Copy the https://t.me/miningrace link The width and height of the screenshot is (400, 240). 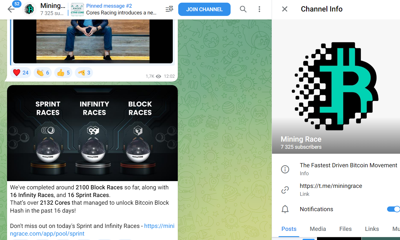[331, 186]
